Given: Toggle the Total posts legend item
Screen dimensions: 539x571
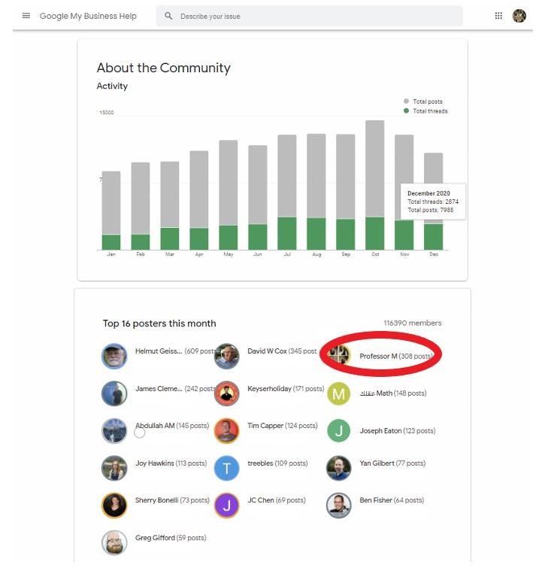Looking at the screenshot, I should (427, 102).
